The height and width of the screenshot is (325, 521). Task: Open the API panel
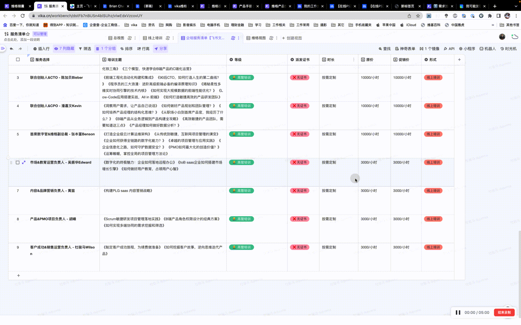(449, 49)
